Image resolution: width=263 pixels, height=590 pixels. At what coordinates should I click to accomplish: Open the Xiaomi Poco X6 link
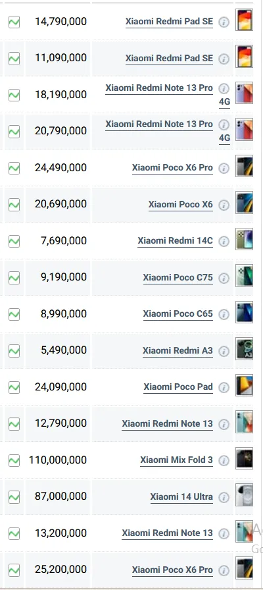pyautogui.click(x=180, y=204)
